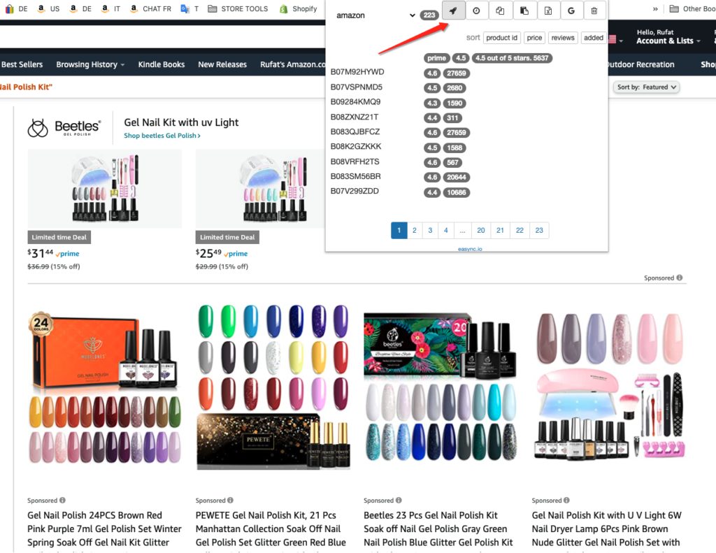Sort list by added

click(593, 38)
